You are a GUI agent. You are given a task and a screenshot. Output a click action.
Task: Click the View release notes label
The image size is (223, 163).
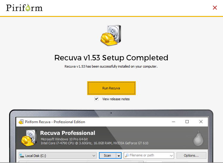(116, 99)
